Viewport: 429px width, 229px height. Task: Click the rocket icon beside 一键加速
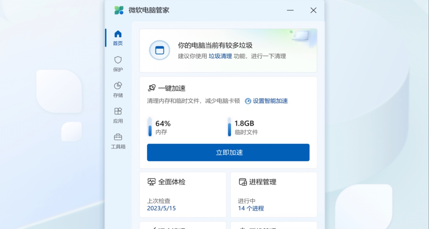pyautogui.click(x=151, y=88)
